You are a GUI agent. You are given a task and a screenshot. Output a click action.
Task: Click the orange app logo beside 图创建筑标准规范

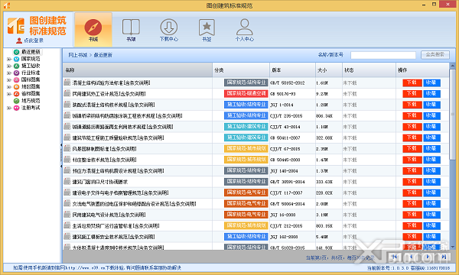point(16,26)
